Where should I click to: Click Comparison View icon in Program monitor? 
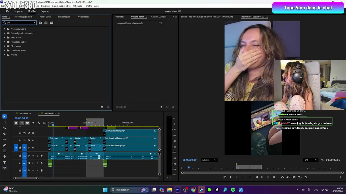[300, 177]
